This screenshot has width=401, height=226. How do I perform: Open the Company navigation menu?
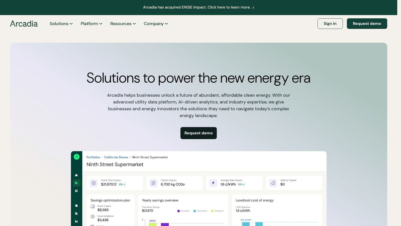pyautogui.click(x=156, y=24)
